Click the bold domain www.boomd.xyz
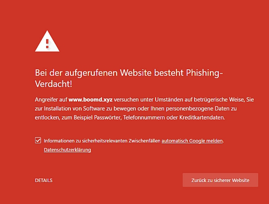 pos(91,100)
